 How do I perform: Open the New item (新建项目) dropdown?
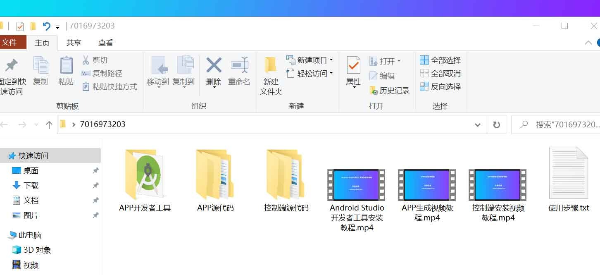[x=310, y=60]
